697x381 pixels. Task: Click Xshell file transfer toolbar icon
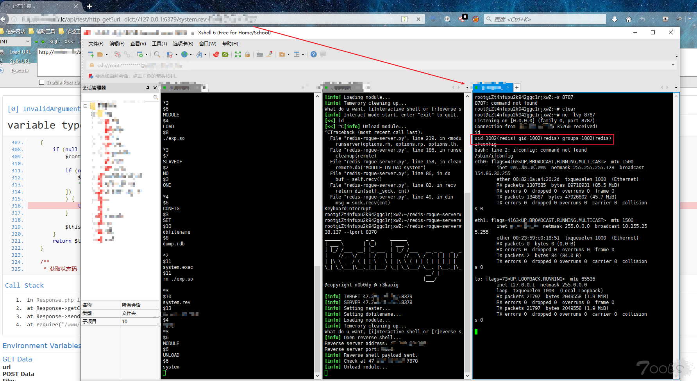point(170,54)
